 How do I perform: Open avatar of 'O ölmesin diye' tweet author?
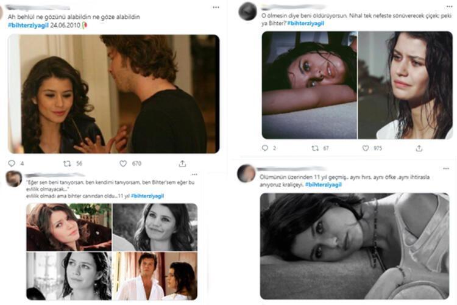pos(247,11)
